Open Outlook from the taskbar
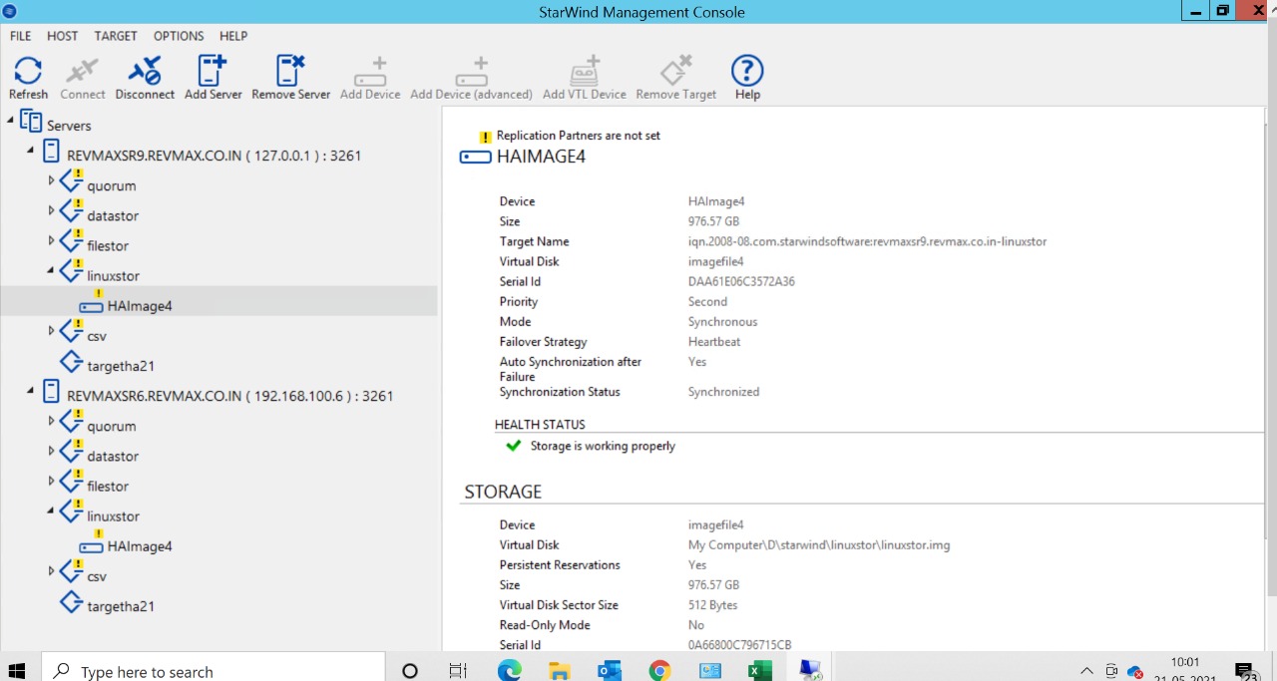 pyautogui.click(x=609, y=671)
